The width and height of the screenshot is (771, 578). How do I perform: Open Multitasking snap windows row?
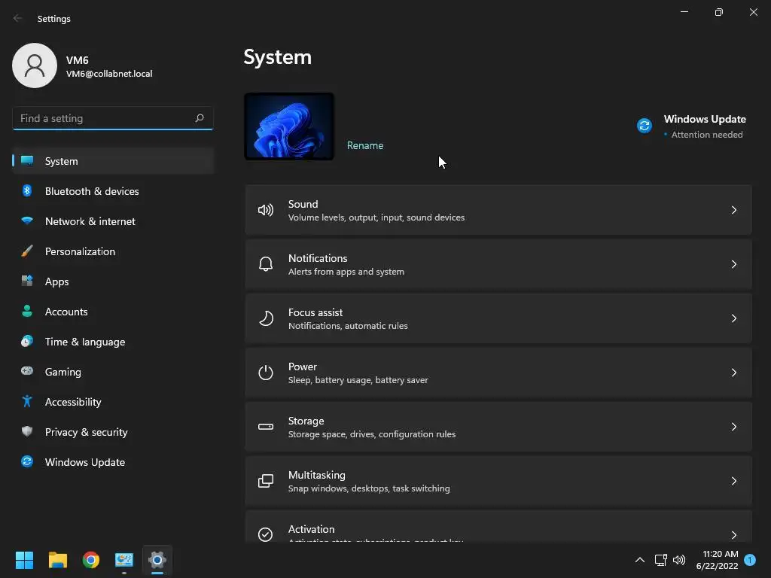[498, 481]
